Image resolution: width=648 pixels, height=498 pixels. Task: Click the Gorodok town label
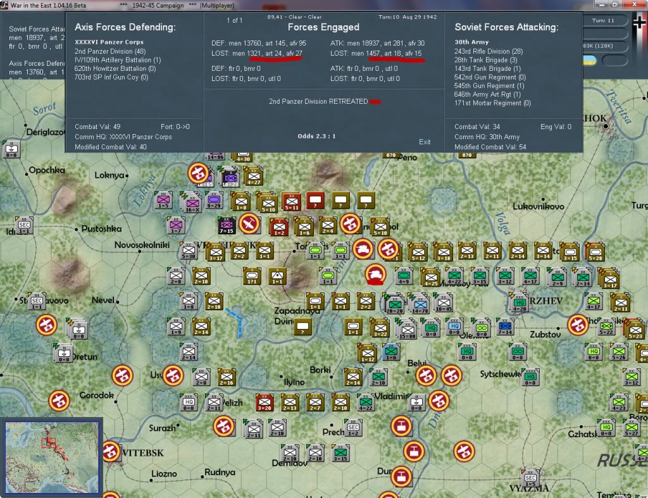96,395
